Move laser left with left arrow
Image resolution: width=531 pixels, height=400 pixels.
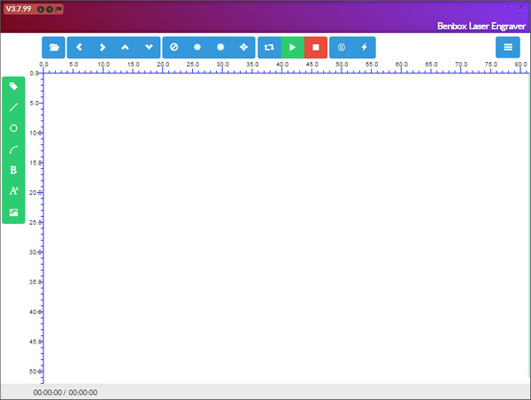pos(80,47)
